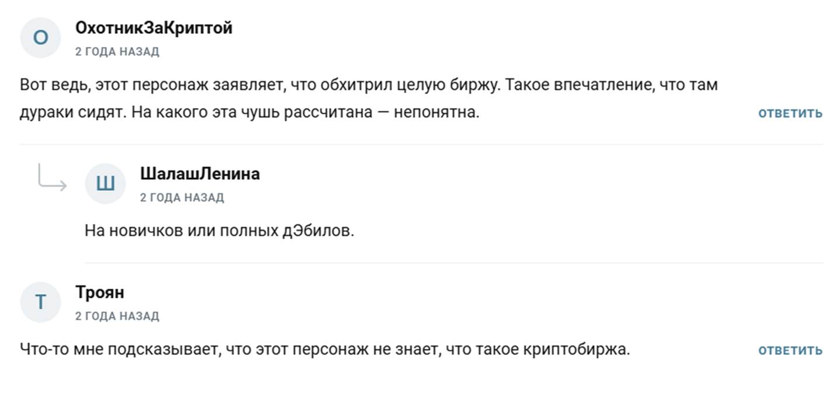Screen dimensions: 826x398
Task: Open the "Ш" avatar of ШалашЛенина
Action: [105, 183]
